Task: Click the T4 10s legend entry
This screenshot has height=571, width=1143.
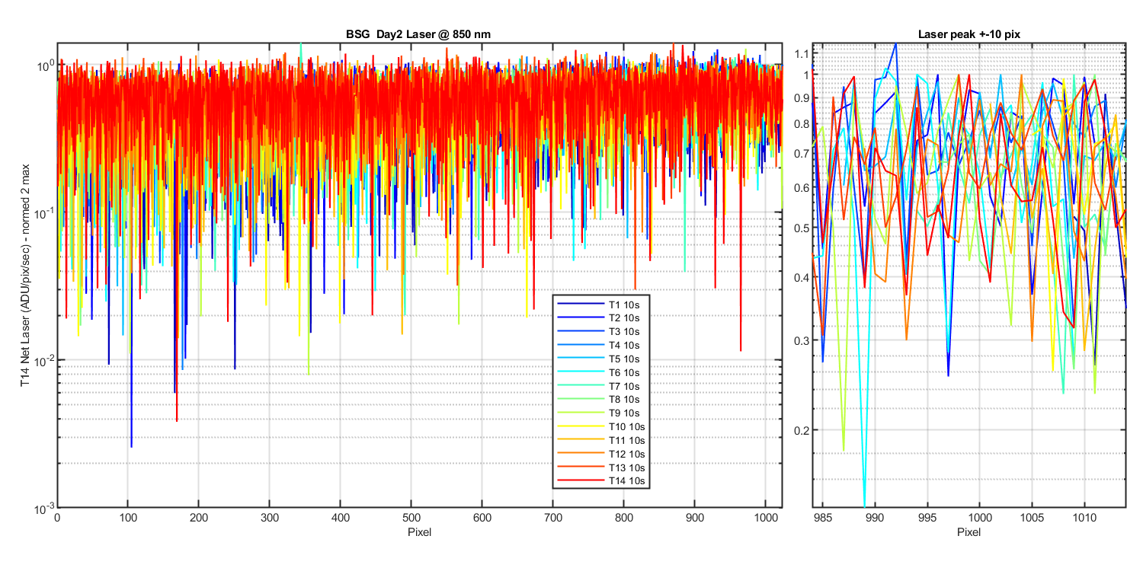Action: 600,345
